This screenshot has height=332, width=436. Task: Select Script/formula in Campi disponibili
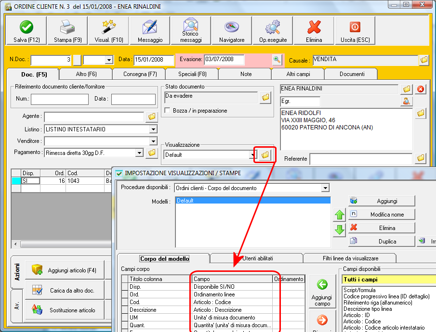pos(359,290)
